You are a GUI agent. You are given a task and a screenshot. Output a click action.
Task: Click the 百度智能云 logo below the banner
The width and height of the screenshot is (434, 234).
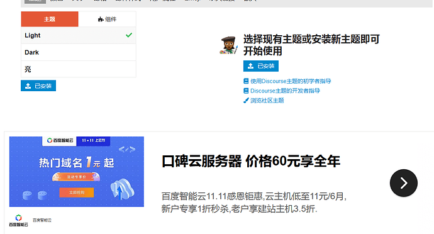click(18, 220)
